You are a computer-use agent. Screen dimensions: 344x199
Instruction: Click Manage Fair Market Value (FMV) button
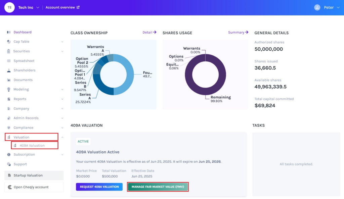click(x=158, y=187)
